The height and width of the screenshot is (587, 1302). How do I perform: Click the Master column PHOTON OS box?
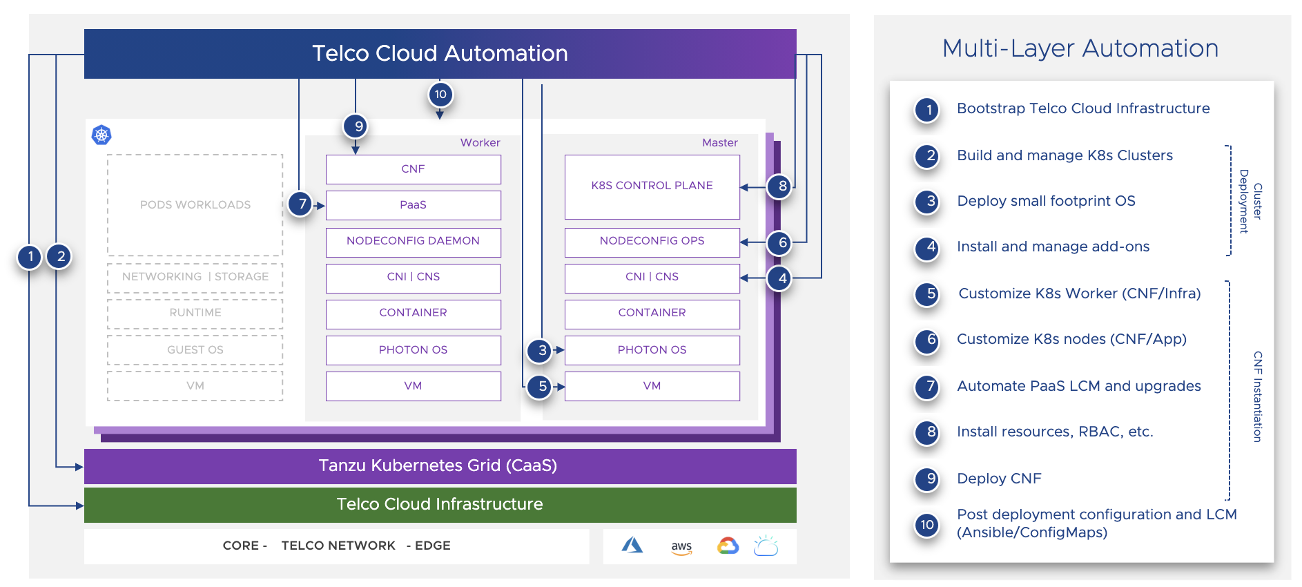click(652, 350)
